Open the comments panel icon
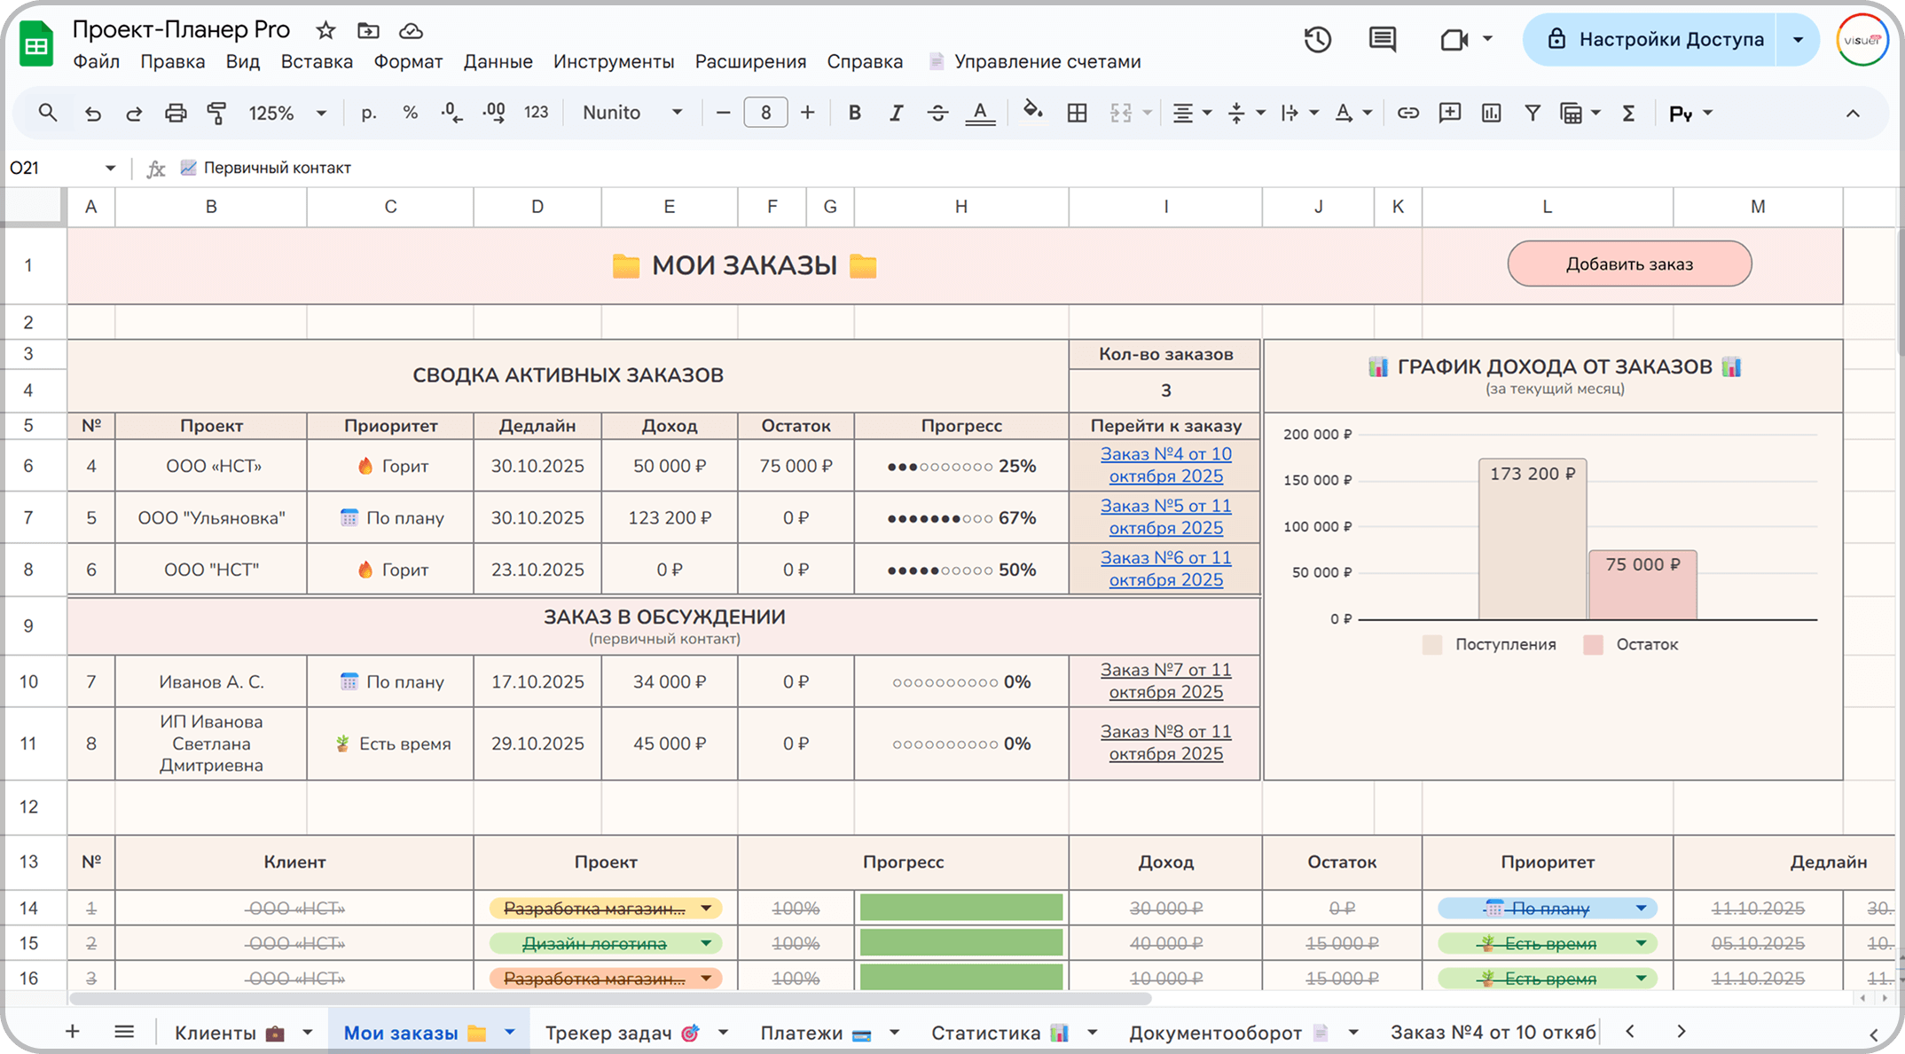 coord(1382,40)
